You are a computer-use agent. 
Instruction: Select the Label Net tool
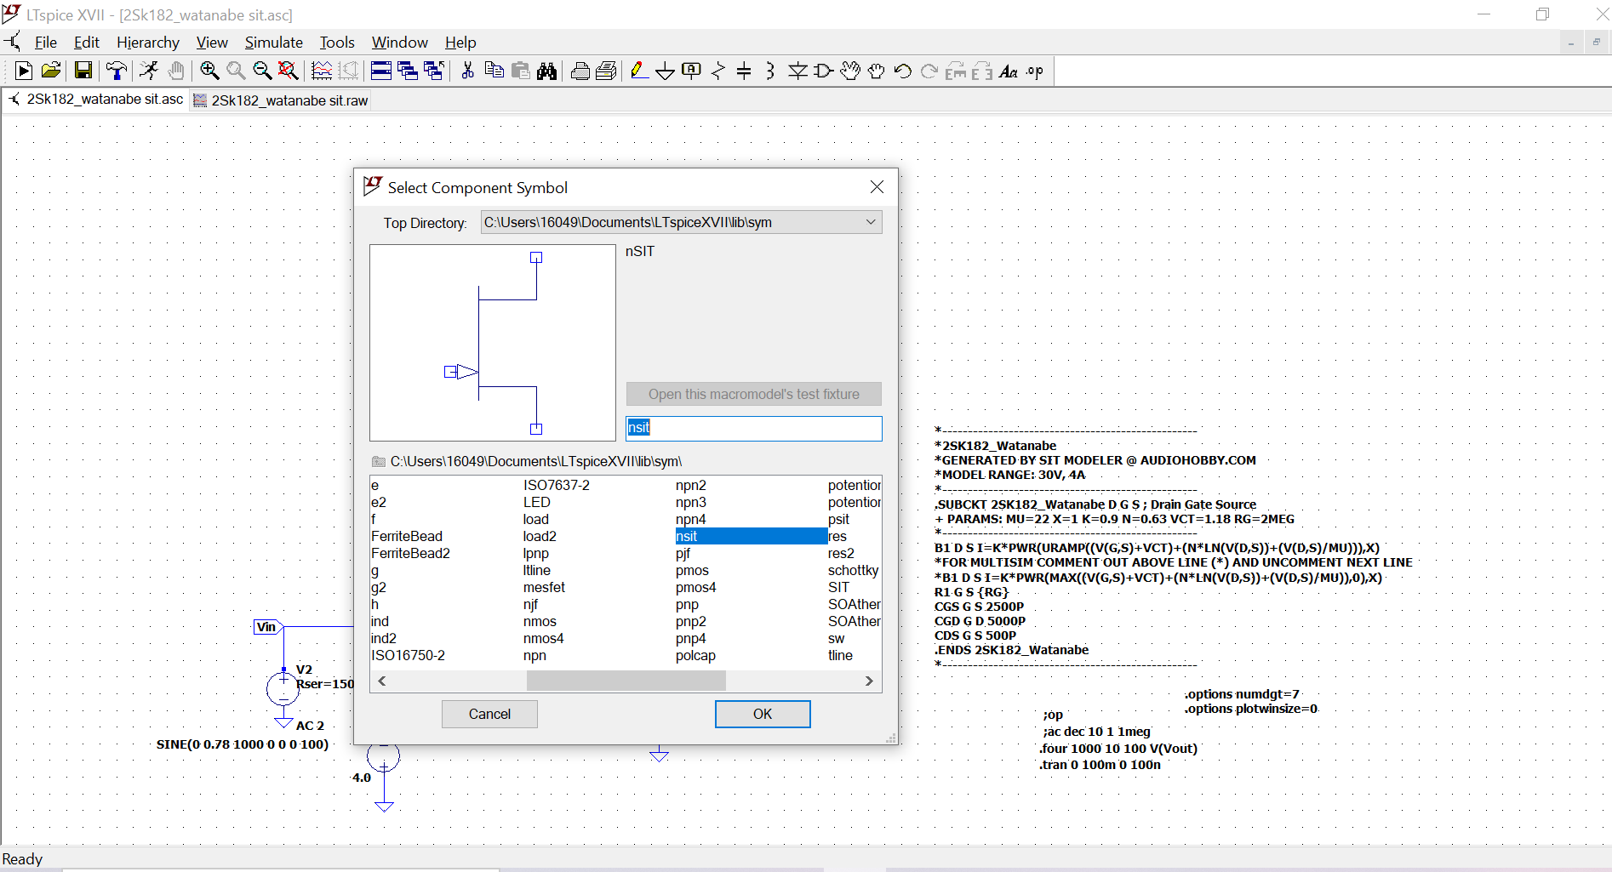[692, 71]
